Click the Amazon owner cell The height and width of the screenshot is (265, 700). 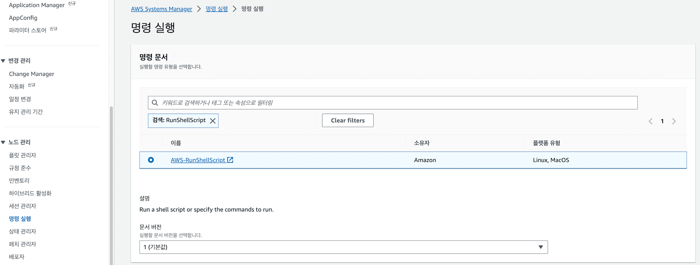pos(425,160)
